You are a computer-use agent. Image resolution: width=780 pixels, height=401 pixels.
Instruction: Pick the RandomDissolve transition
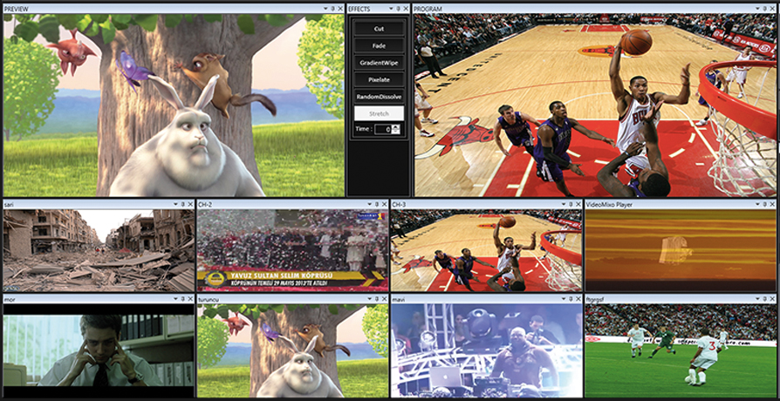click(x=379, y=97)
